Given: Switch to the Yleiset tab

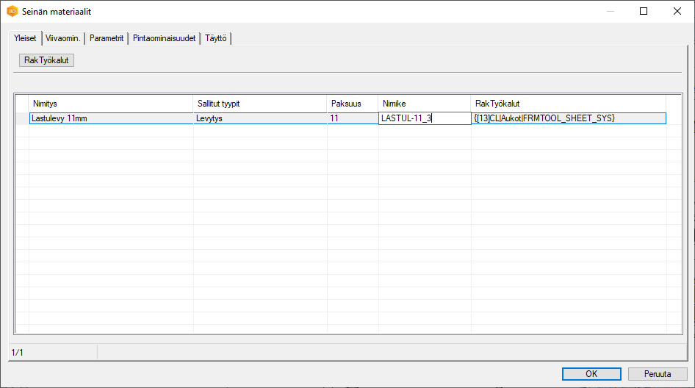Looking at the screenshot, I should [25, 38].
